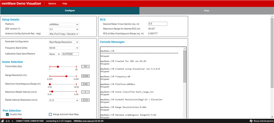Screen dimensions: 274x123
Task: Click the serial port link icon
Action: pos(8,121)
